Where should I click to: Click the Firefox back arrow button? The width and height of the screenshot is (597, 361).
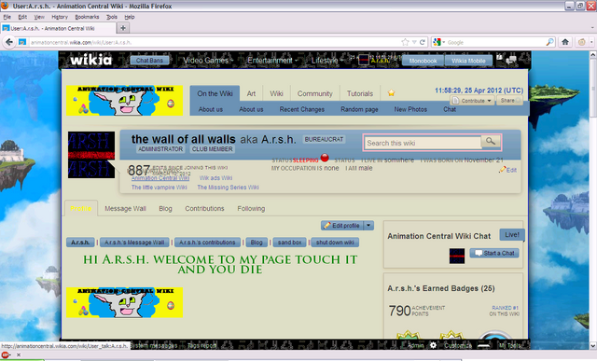[9, 42]
